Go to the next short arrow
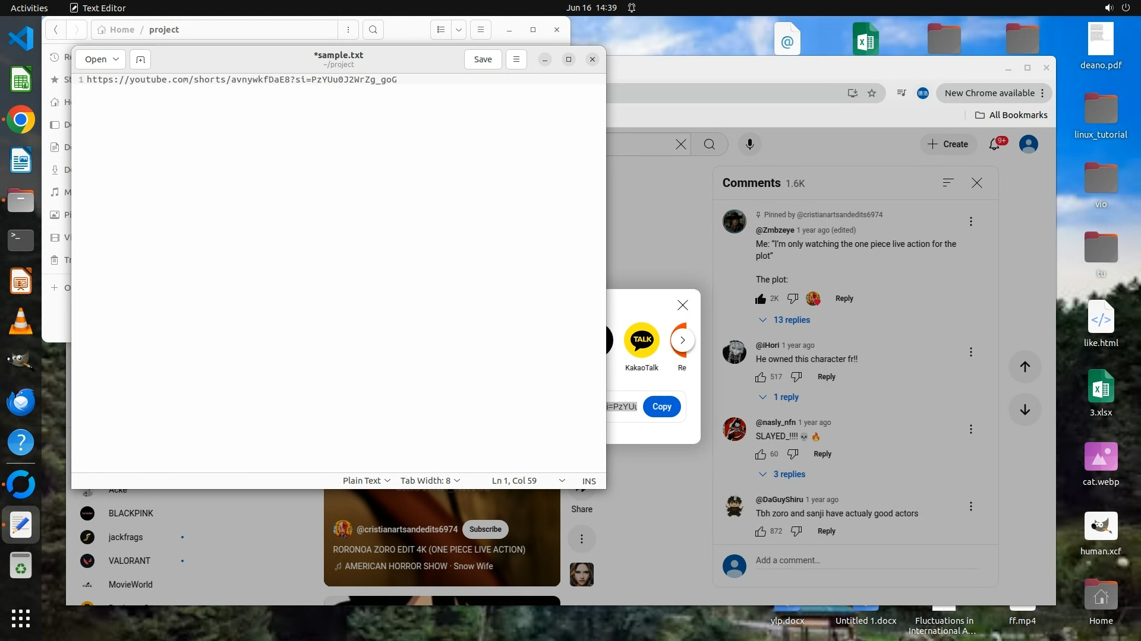 [x=1025, y=410]
